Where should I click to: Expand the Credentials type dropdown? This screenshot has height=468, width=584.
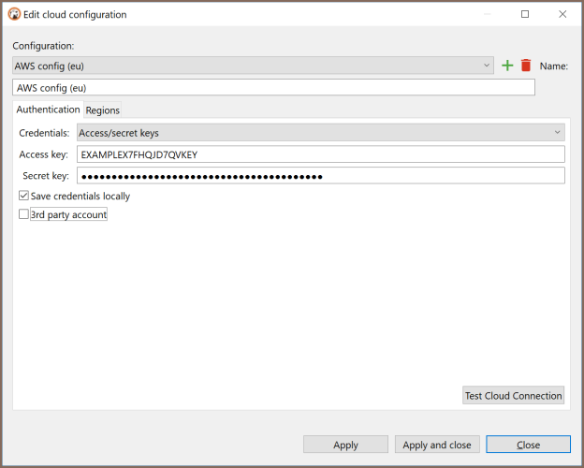coord(321,133)
